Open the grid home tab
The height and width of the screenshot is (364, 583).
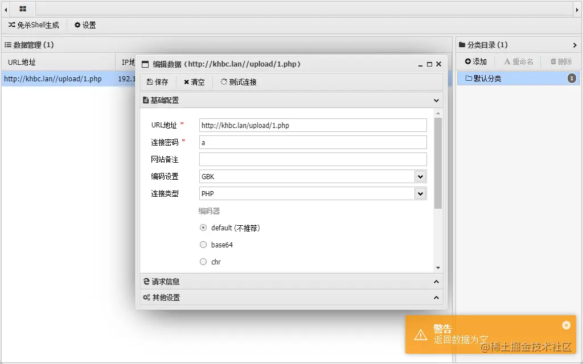coord(23,9)
